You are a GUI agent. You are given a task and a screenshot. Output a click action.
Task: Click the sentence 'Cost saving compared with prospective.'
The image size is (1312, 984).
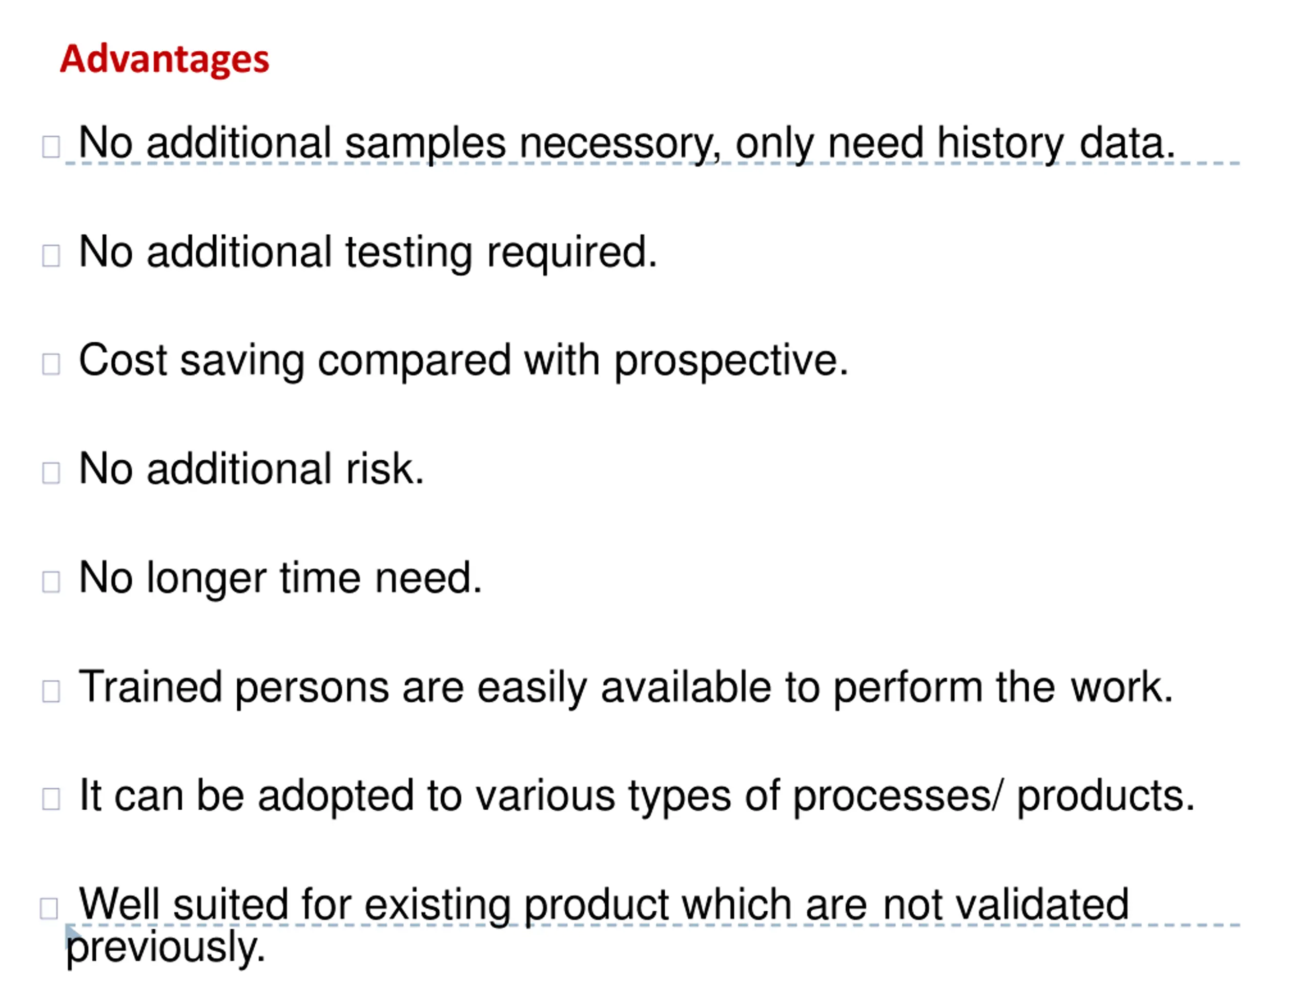[464, 362]
